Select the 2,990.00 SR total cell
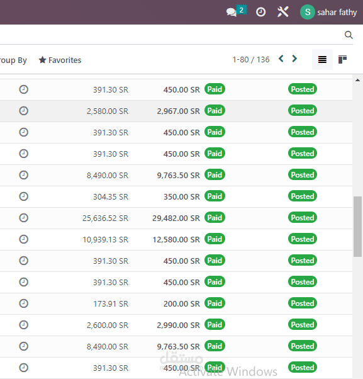 (x=178, y=325)
